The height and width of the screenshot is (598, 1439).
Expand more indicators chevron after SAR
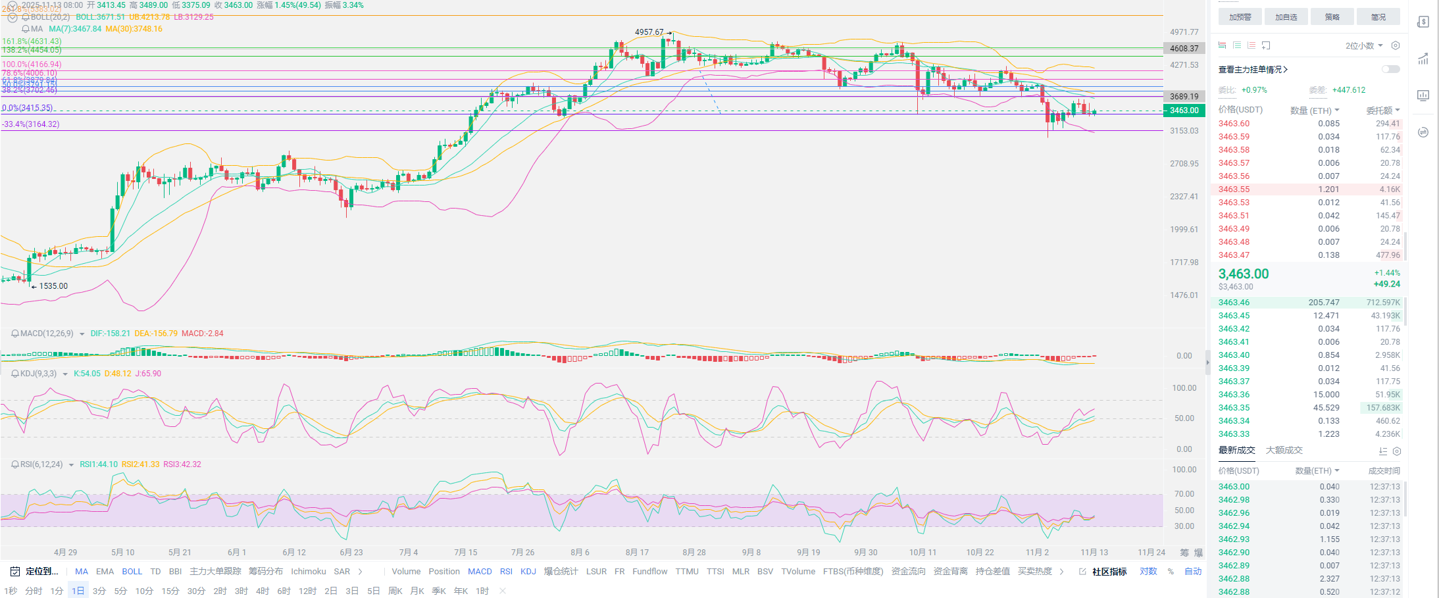(x=360, y=571)
